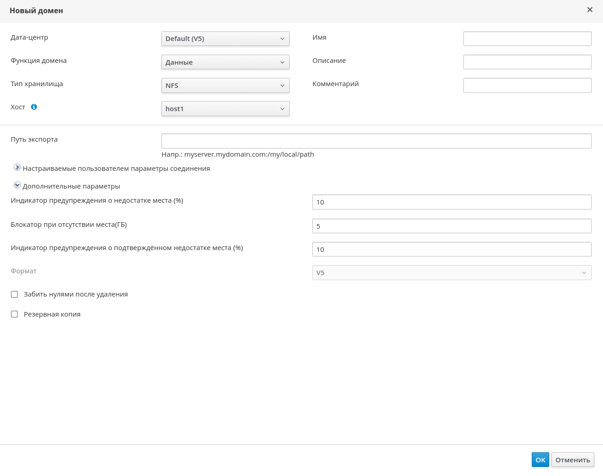Viewport: 603px width, 476px height.
Task: Toggle the Резервная копия checkbox
Action: pos(15,314)
